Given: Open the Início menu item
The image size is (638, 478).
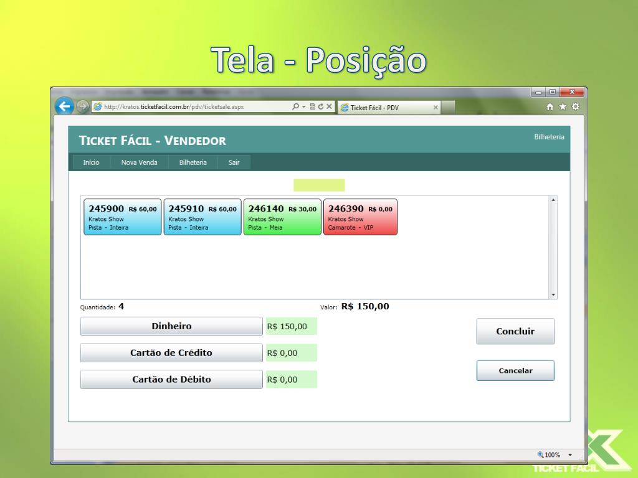Looking at the screenshot, I should tap(91, 162).
